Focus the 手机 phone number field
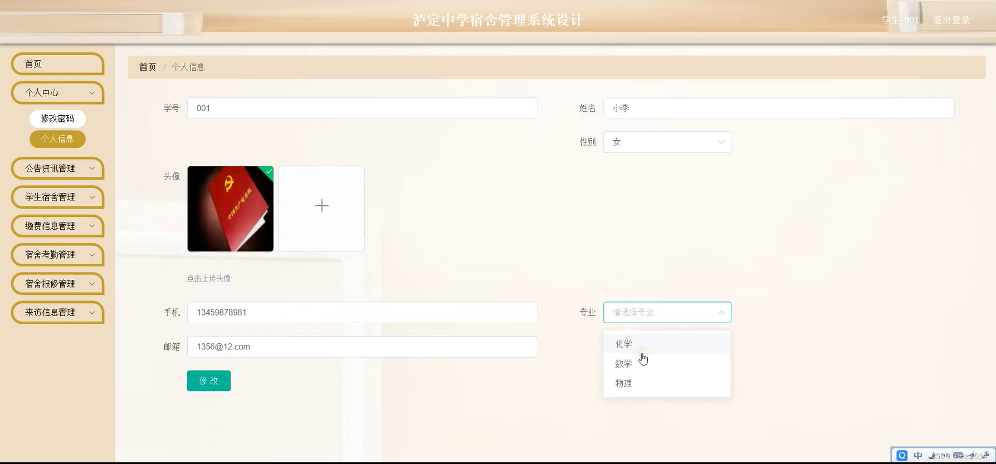 click(x=362, y=313)
